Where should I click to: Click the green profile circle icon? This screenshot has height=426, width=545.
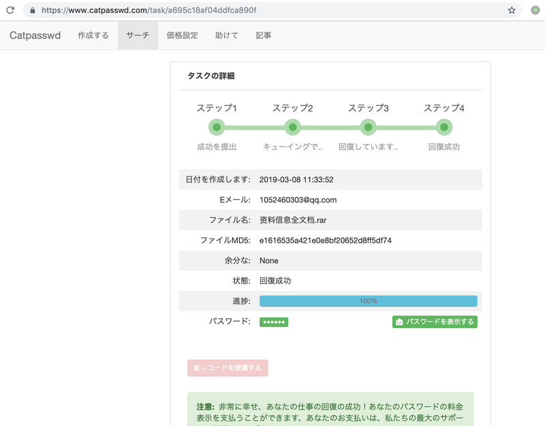(x=535, y=10)
